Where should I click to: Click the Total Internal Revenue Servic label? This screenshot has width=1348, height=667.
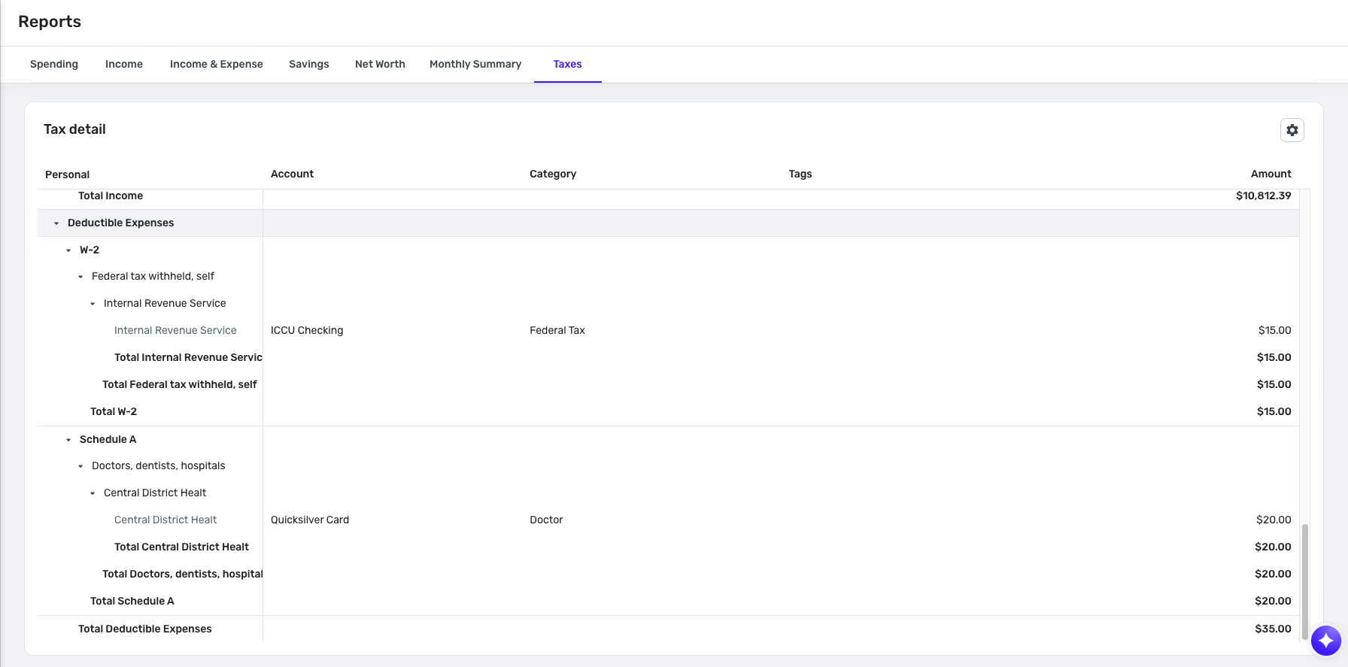[188, 357]
